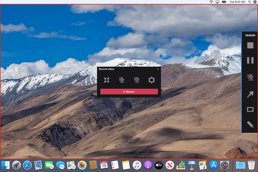Collapse the recording capture area icon

(107, 80)
